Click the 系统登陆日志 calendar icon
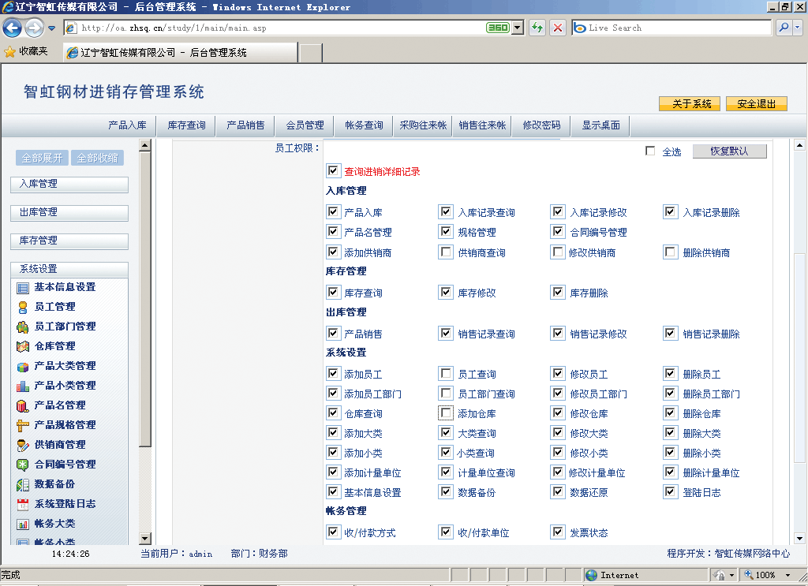Viewport: 808px width, 586px height. click(x=23, y=505)
